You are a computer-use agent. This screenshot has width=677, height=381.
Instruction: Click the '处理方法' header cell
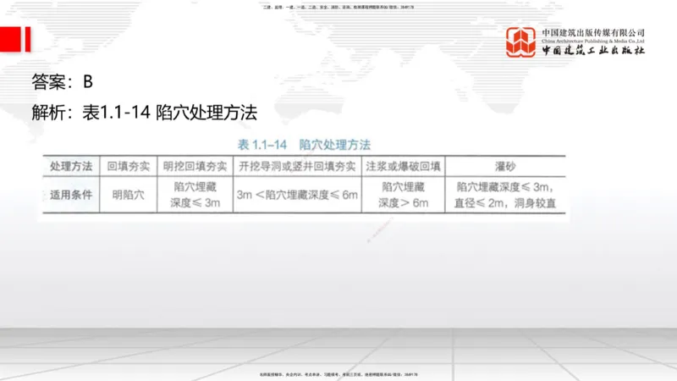point(71,166)
